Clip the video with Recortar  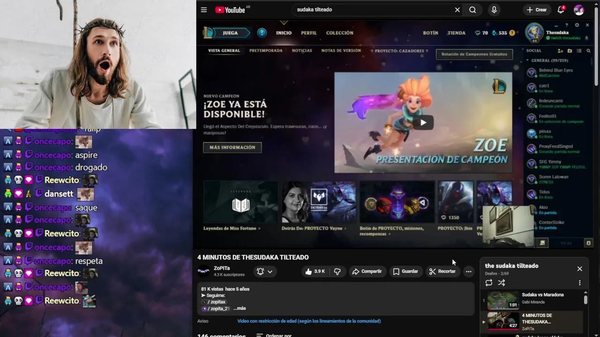[x=442, y=271]
